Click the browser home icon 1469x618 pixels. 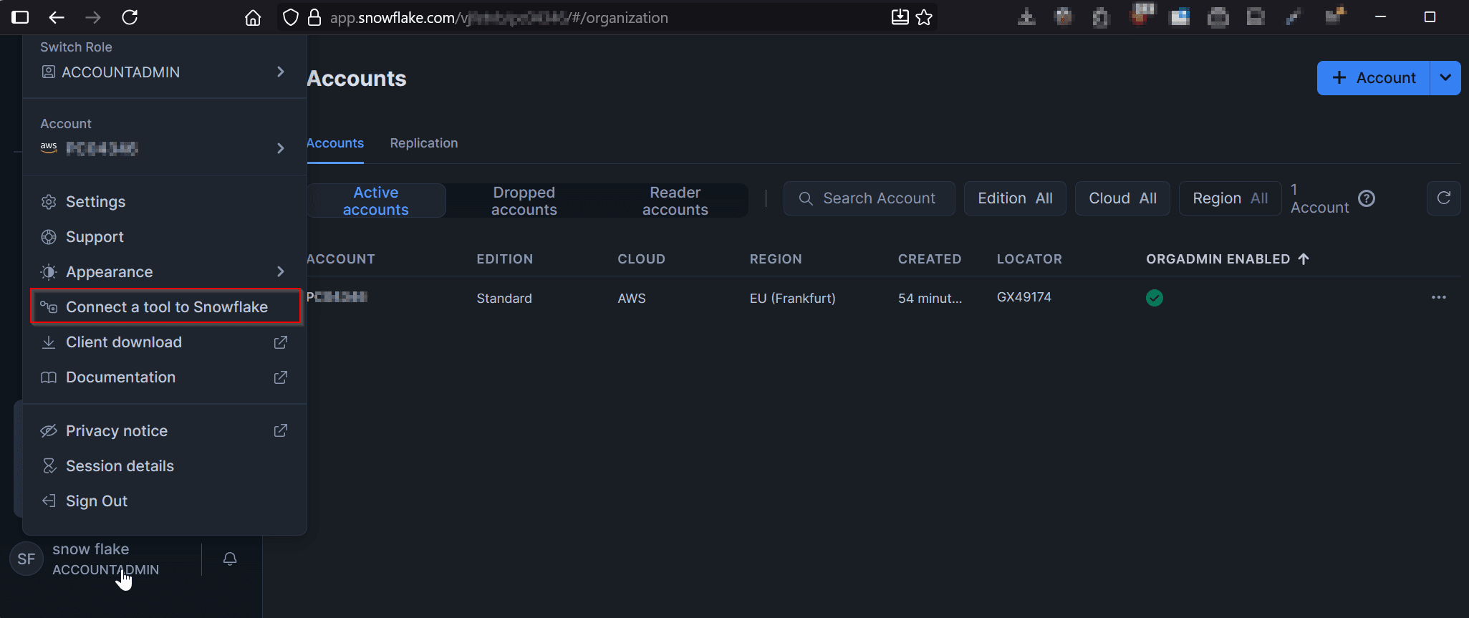pyautogui.click(x=253, y=18)
